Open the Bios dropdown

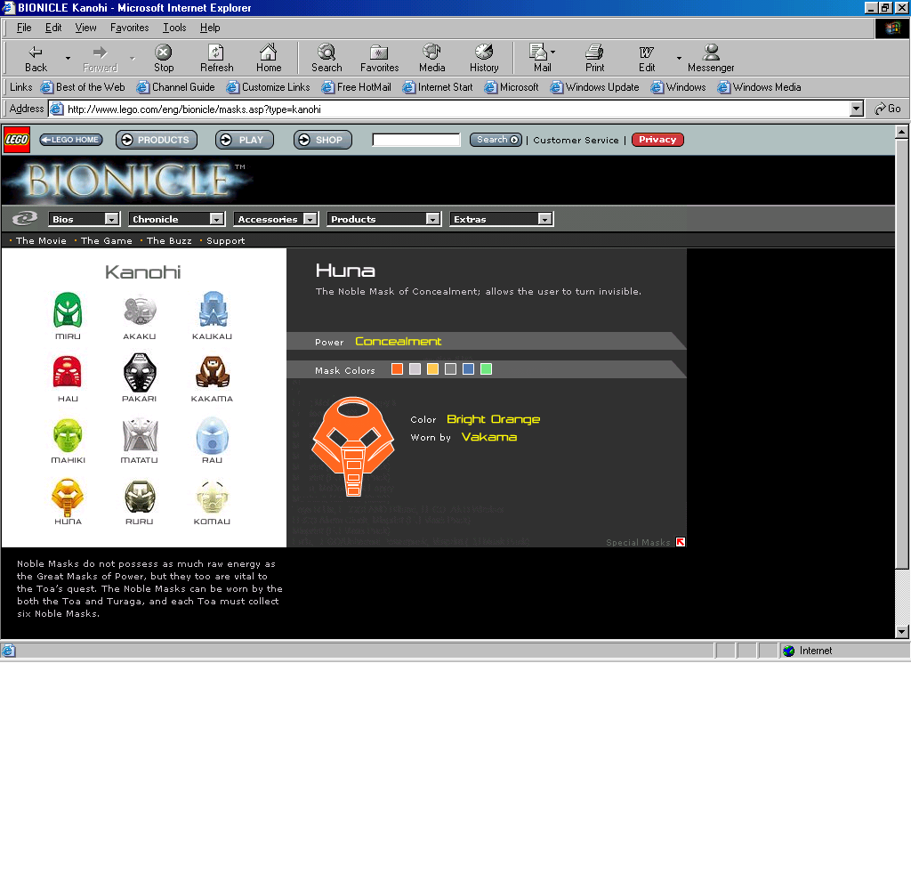[84, 219]
